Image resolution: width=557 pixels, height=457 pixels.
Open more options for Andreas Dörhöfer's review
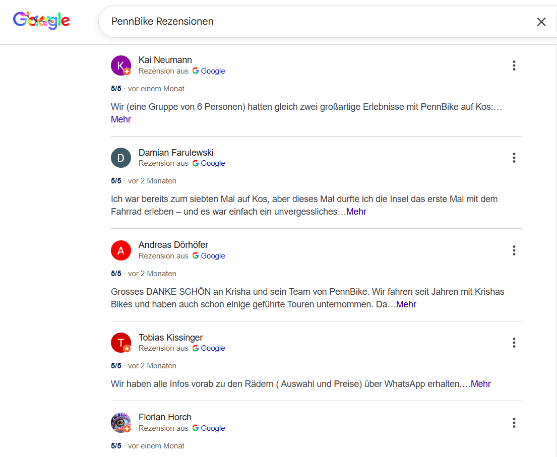coord(514,250)
